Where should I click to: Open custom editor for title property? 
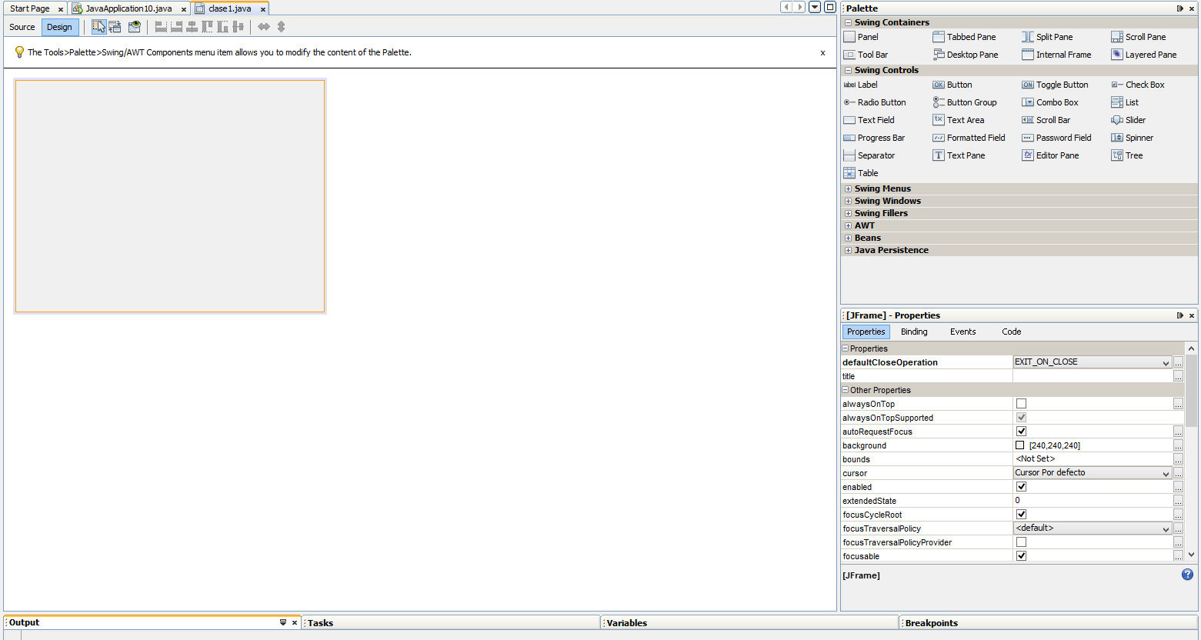[1178, 376]
